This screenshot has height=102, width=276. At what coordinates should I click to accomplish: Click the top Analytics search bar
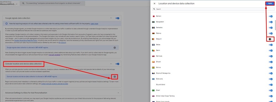coord(52,3)
